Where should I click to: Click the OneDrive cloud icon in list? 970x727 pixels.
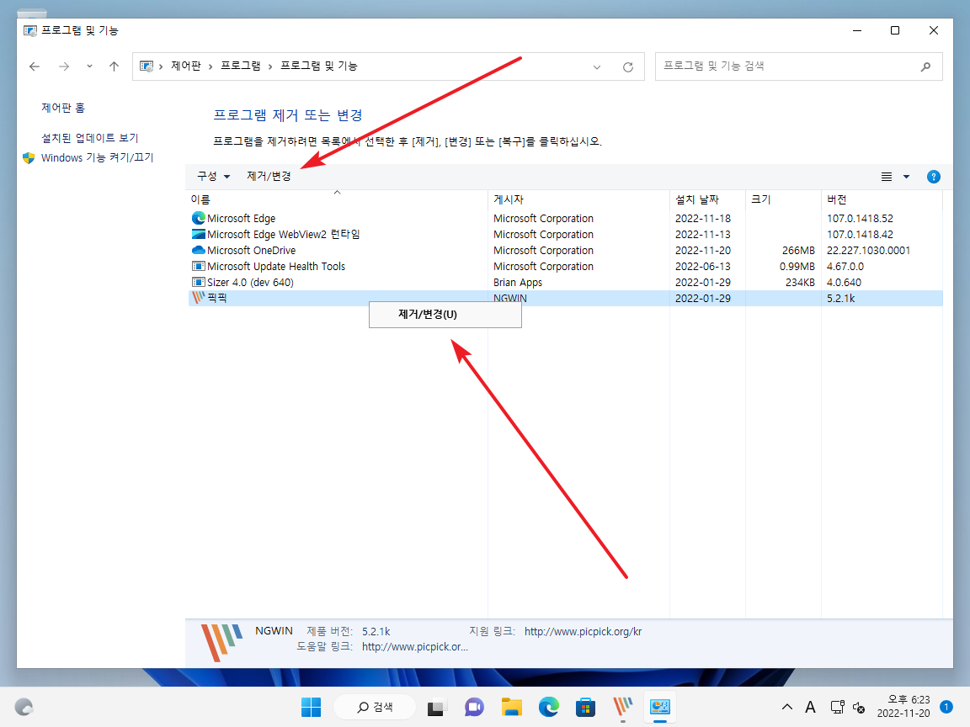(199, 251)
